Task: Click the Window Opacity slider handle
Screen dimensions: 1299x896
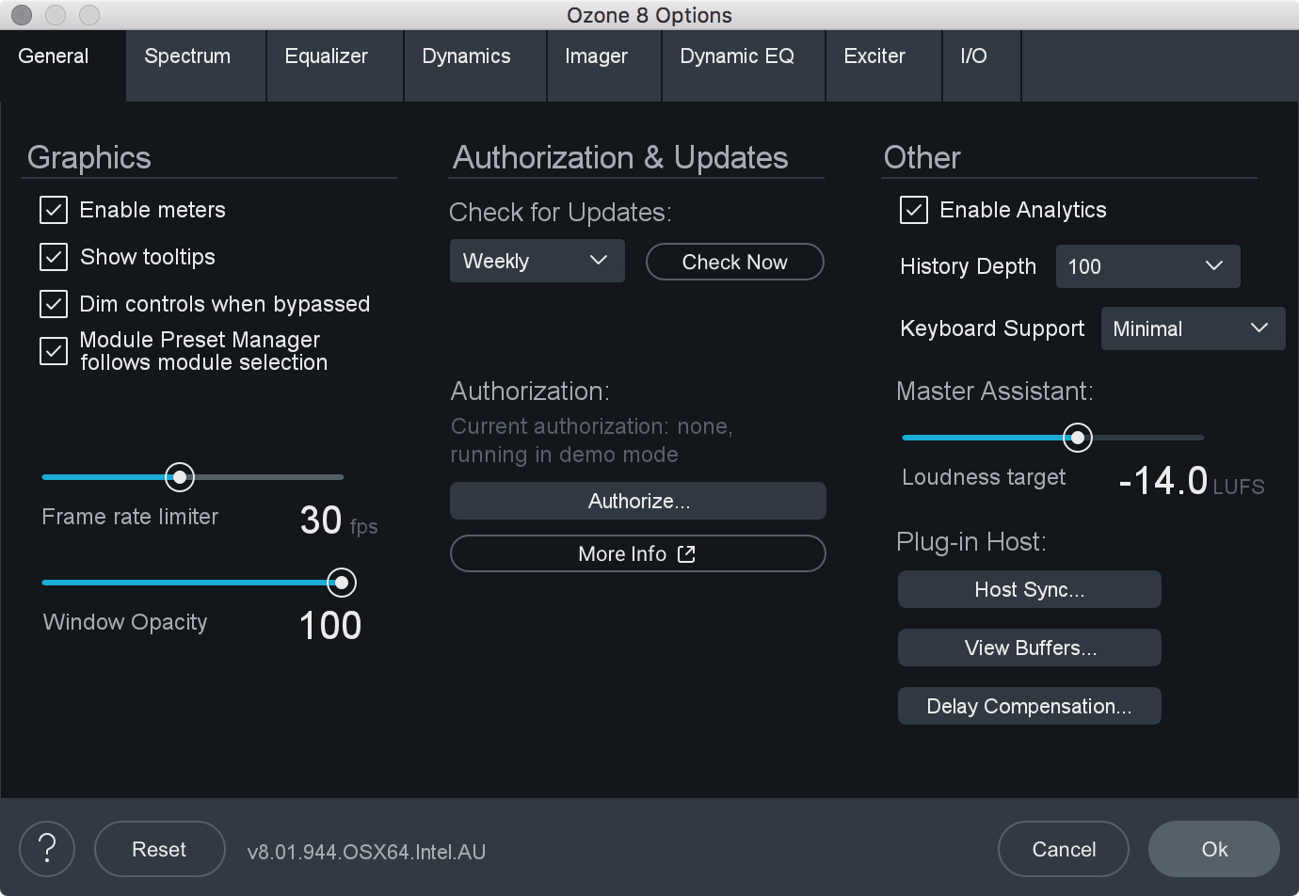Action: pyautogui.click(x=342, y=583)
